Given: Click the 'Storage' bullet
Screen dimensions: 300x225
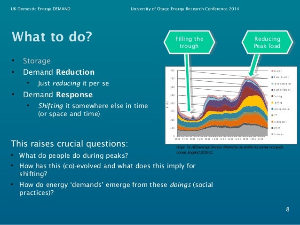Looking at the screenshot, I should (37, 61).
